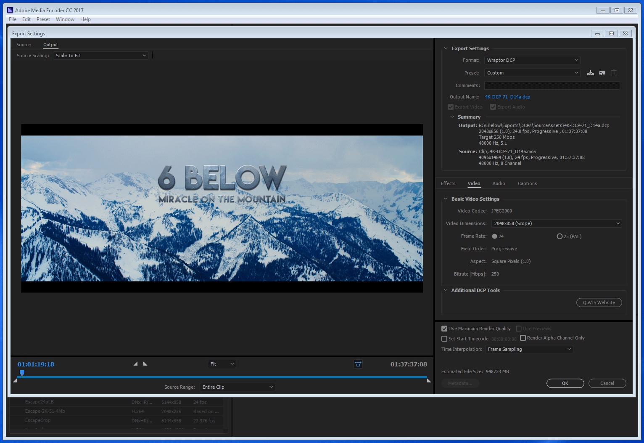Click the Cancel button
644x443 pixels.
607,383
